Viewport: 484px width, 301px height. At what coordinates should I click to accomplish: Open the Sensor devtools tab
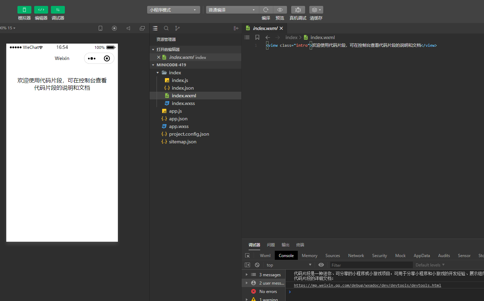point(464,256)
